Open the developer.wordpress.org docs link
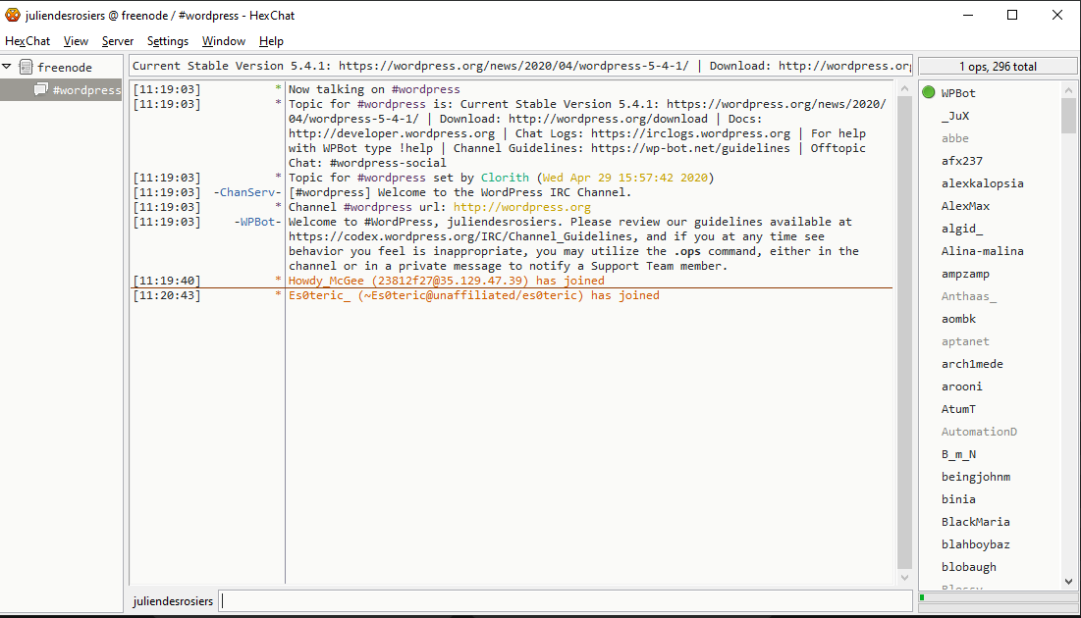The height and width of the screenshot is (618, 1081). pos(391,133)
